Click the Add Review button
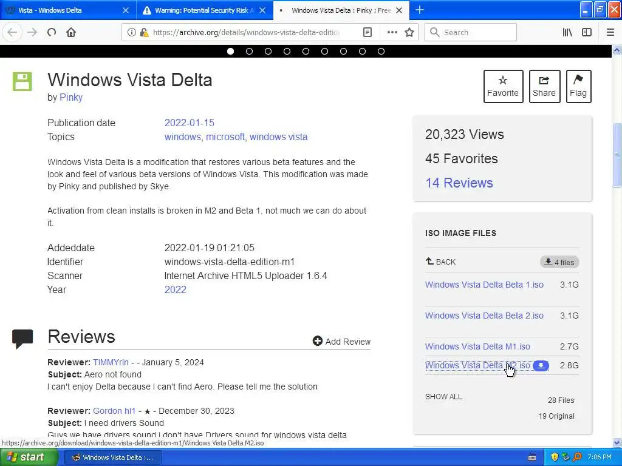Viewport: 622px width, 466px height. pos(341,341)
